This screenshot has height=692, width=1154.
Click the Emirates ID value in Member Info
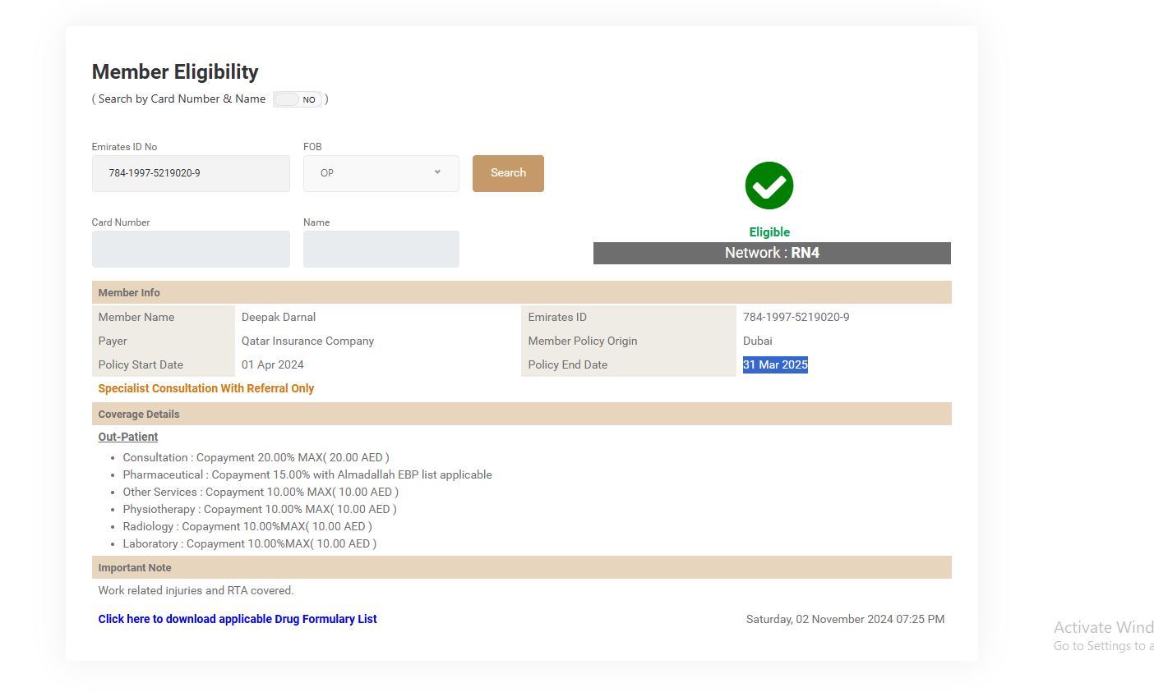click(x=796, y=317)
